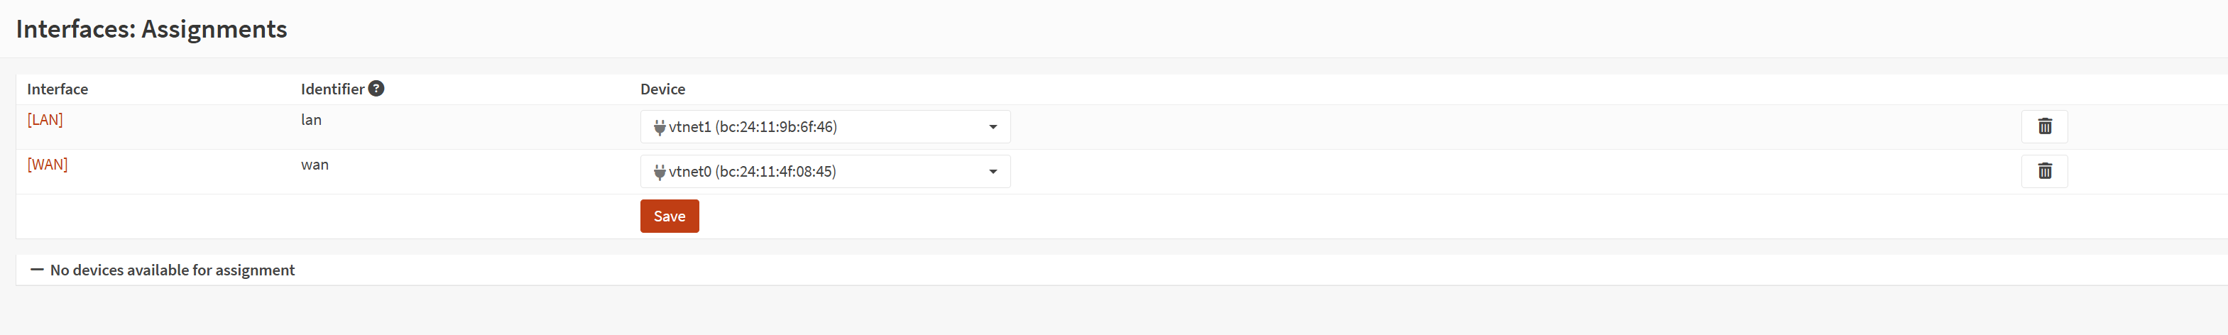
Task: Click the plug icon beside vtnet0
Action: (659, 172)
